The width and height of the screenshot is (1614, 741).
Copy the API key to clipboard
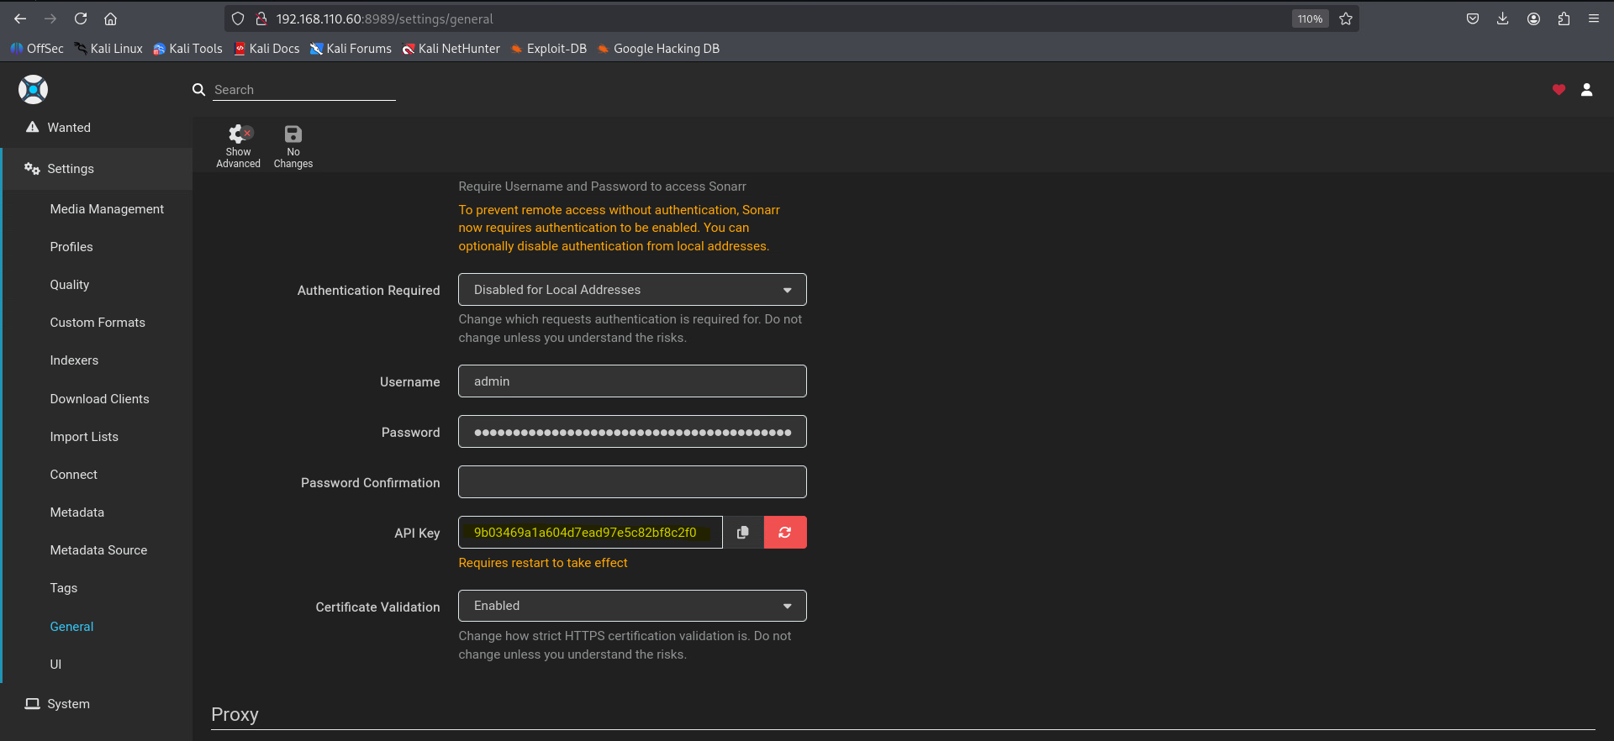[x=743, y=533]
